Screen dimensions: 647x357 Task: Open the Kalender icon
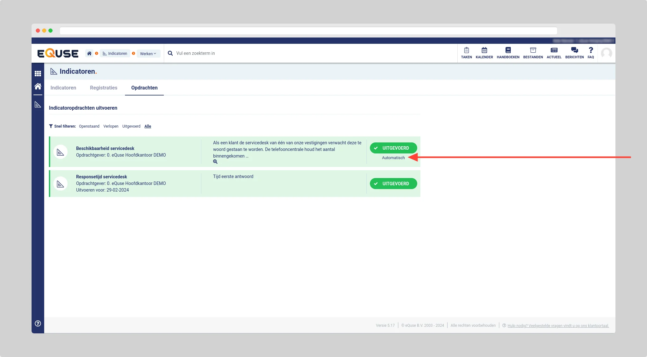click(x=484, y=50)
